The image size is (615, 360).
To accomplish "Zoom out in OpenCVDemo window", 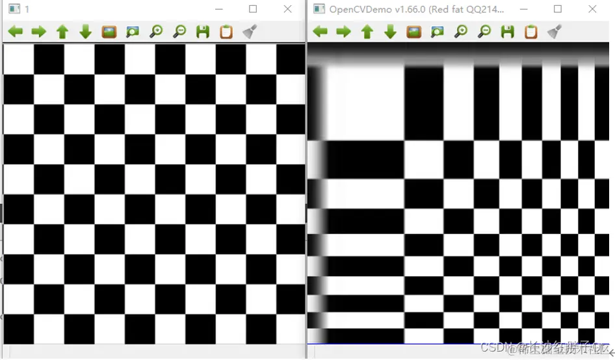I will point(484,31).
